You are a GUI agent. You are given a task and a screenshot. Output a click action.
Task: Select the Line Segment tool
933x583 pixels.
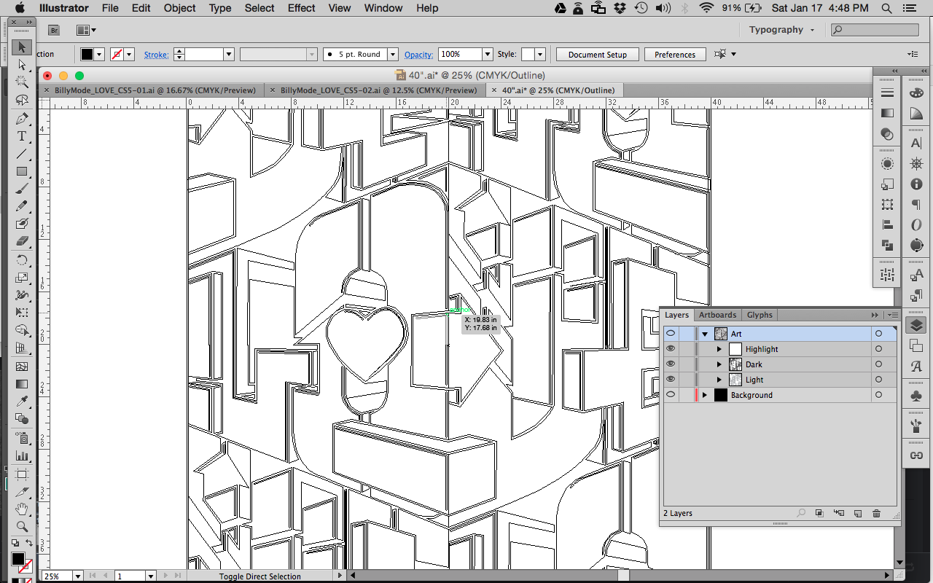pyautogui.click(x=21, y=154)
